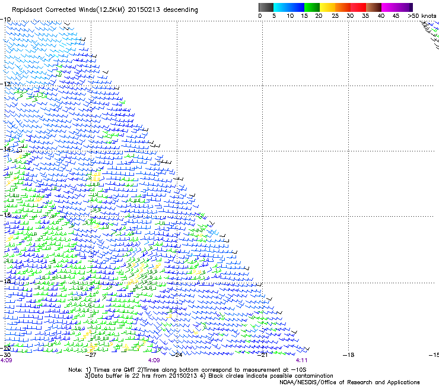Click the longitude label '-18' on bottom axis
Viewport: 439px width, 386px height.
pos(348,355)
